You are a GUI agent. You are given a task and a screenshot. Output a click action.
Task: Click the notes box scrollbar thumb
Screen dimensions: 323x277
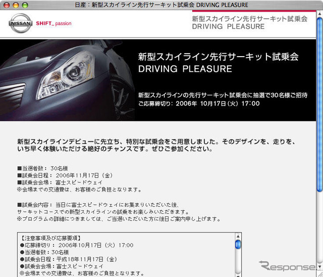238,245
